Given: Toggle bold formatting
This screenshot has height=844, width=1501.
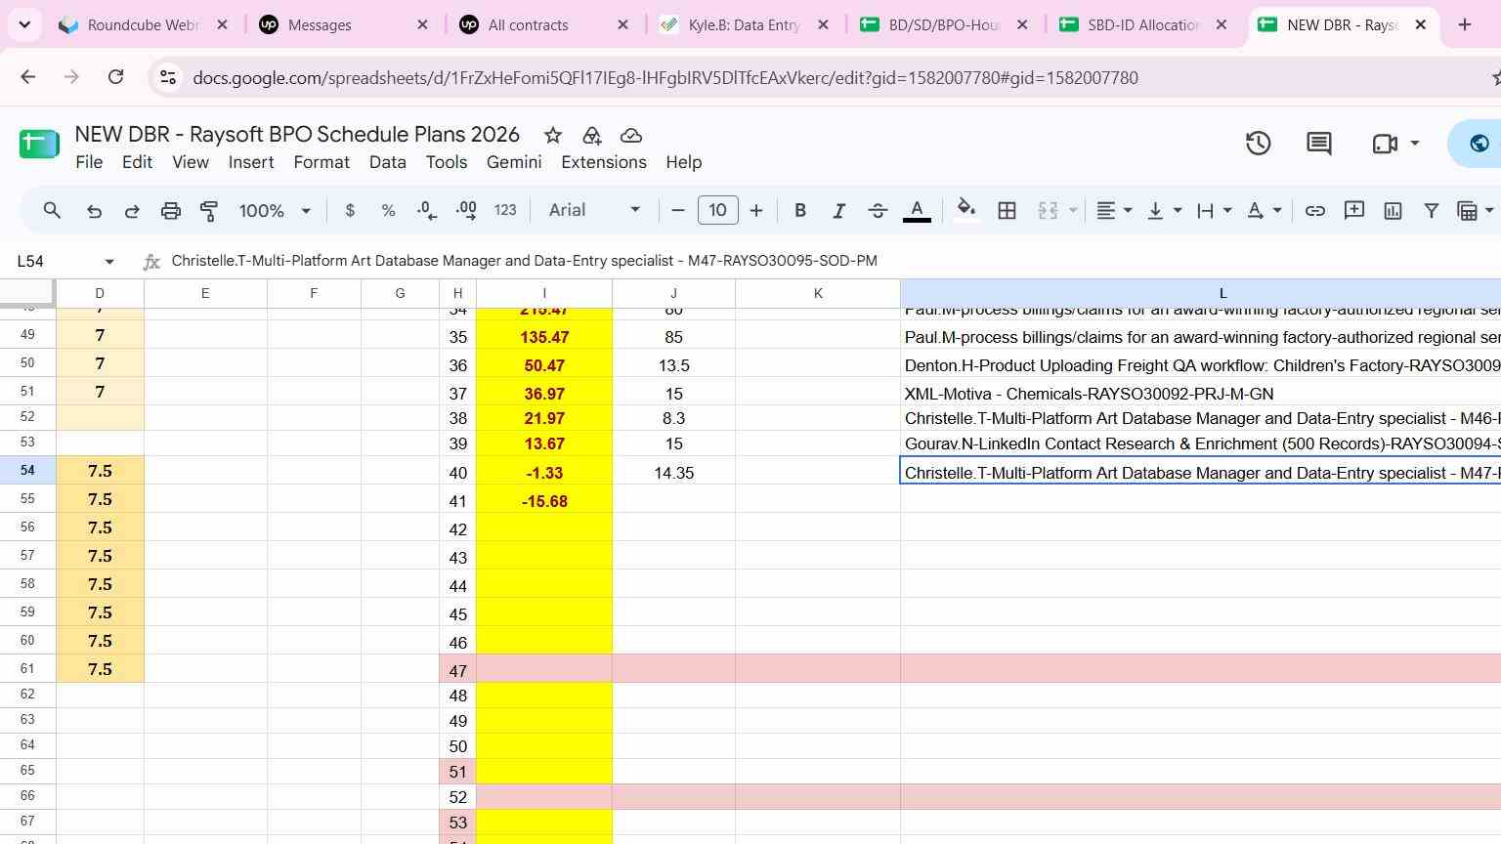Looking at the screenshot, I should pyautogui.click(x=800, y=210).
